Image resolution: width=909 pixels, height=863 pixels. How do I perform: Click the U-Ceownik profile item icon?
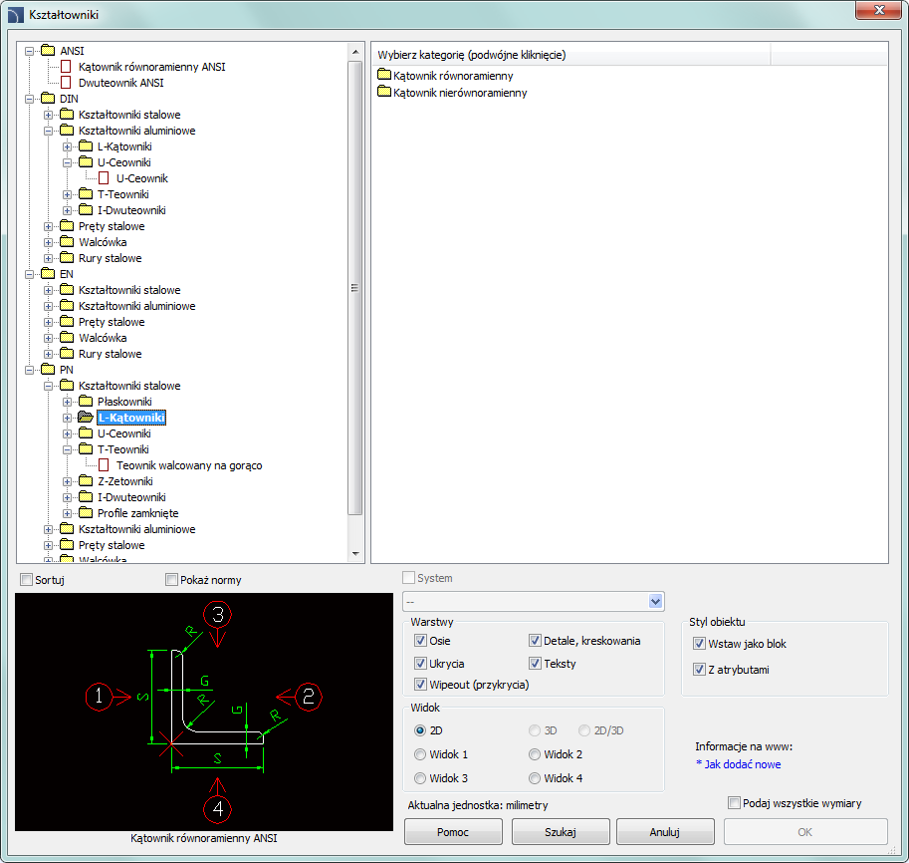(x=104, y=178)
